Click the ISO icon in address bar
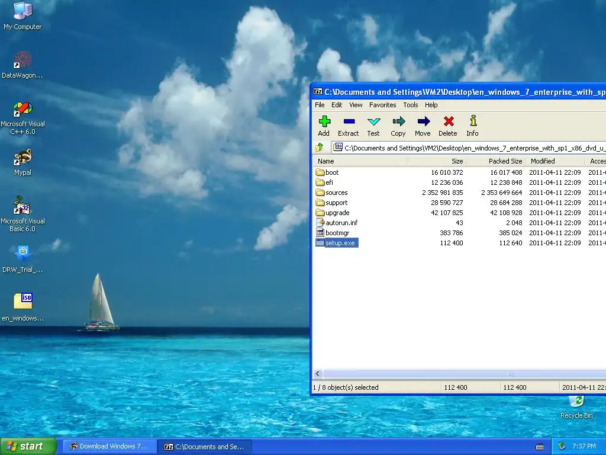This screenshot has height=455, width=606. click(x=338, y=147)
